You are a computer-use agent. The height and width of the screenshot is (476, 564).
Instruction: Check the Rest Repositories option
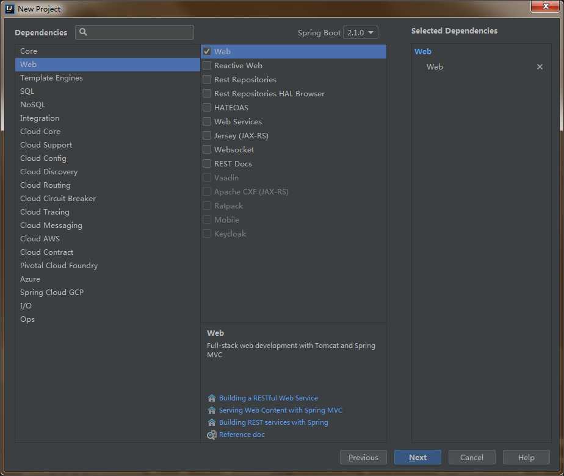[x=207, y=79]
